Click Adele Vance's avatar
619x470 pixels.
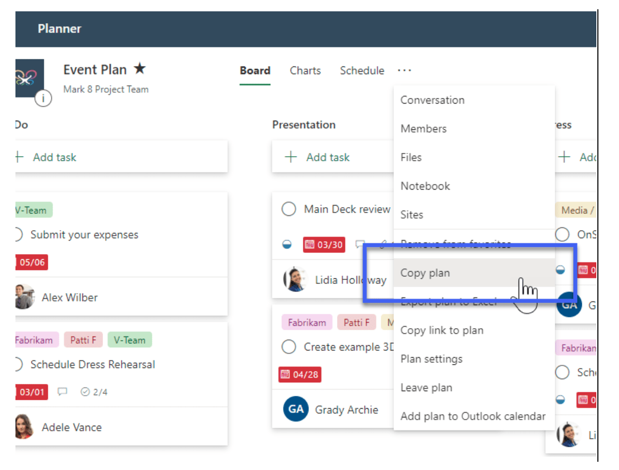pos(24,427)
